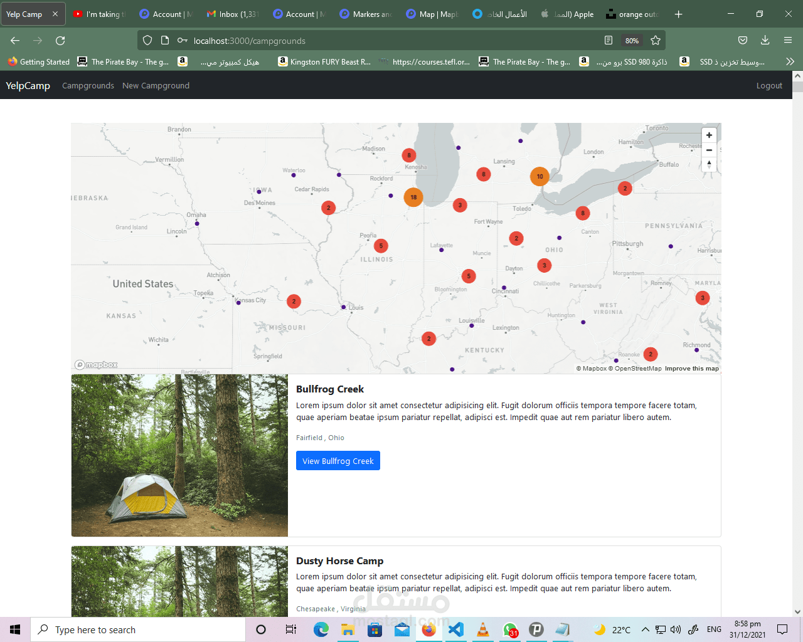Open Visual Studio Code from taskbar

pos(456,629)
